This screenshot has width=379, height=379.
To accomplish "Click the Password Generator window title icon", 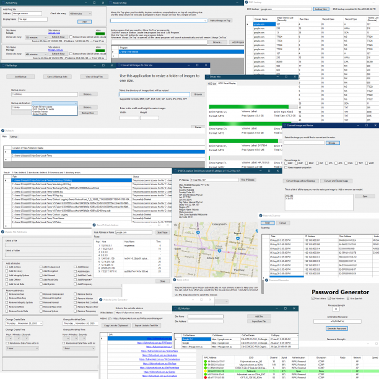I will [x=267, y=280].
